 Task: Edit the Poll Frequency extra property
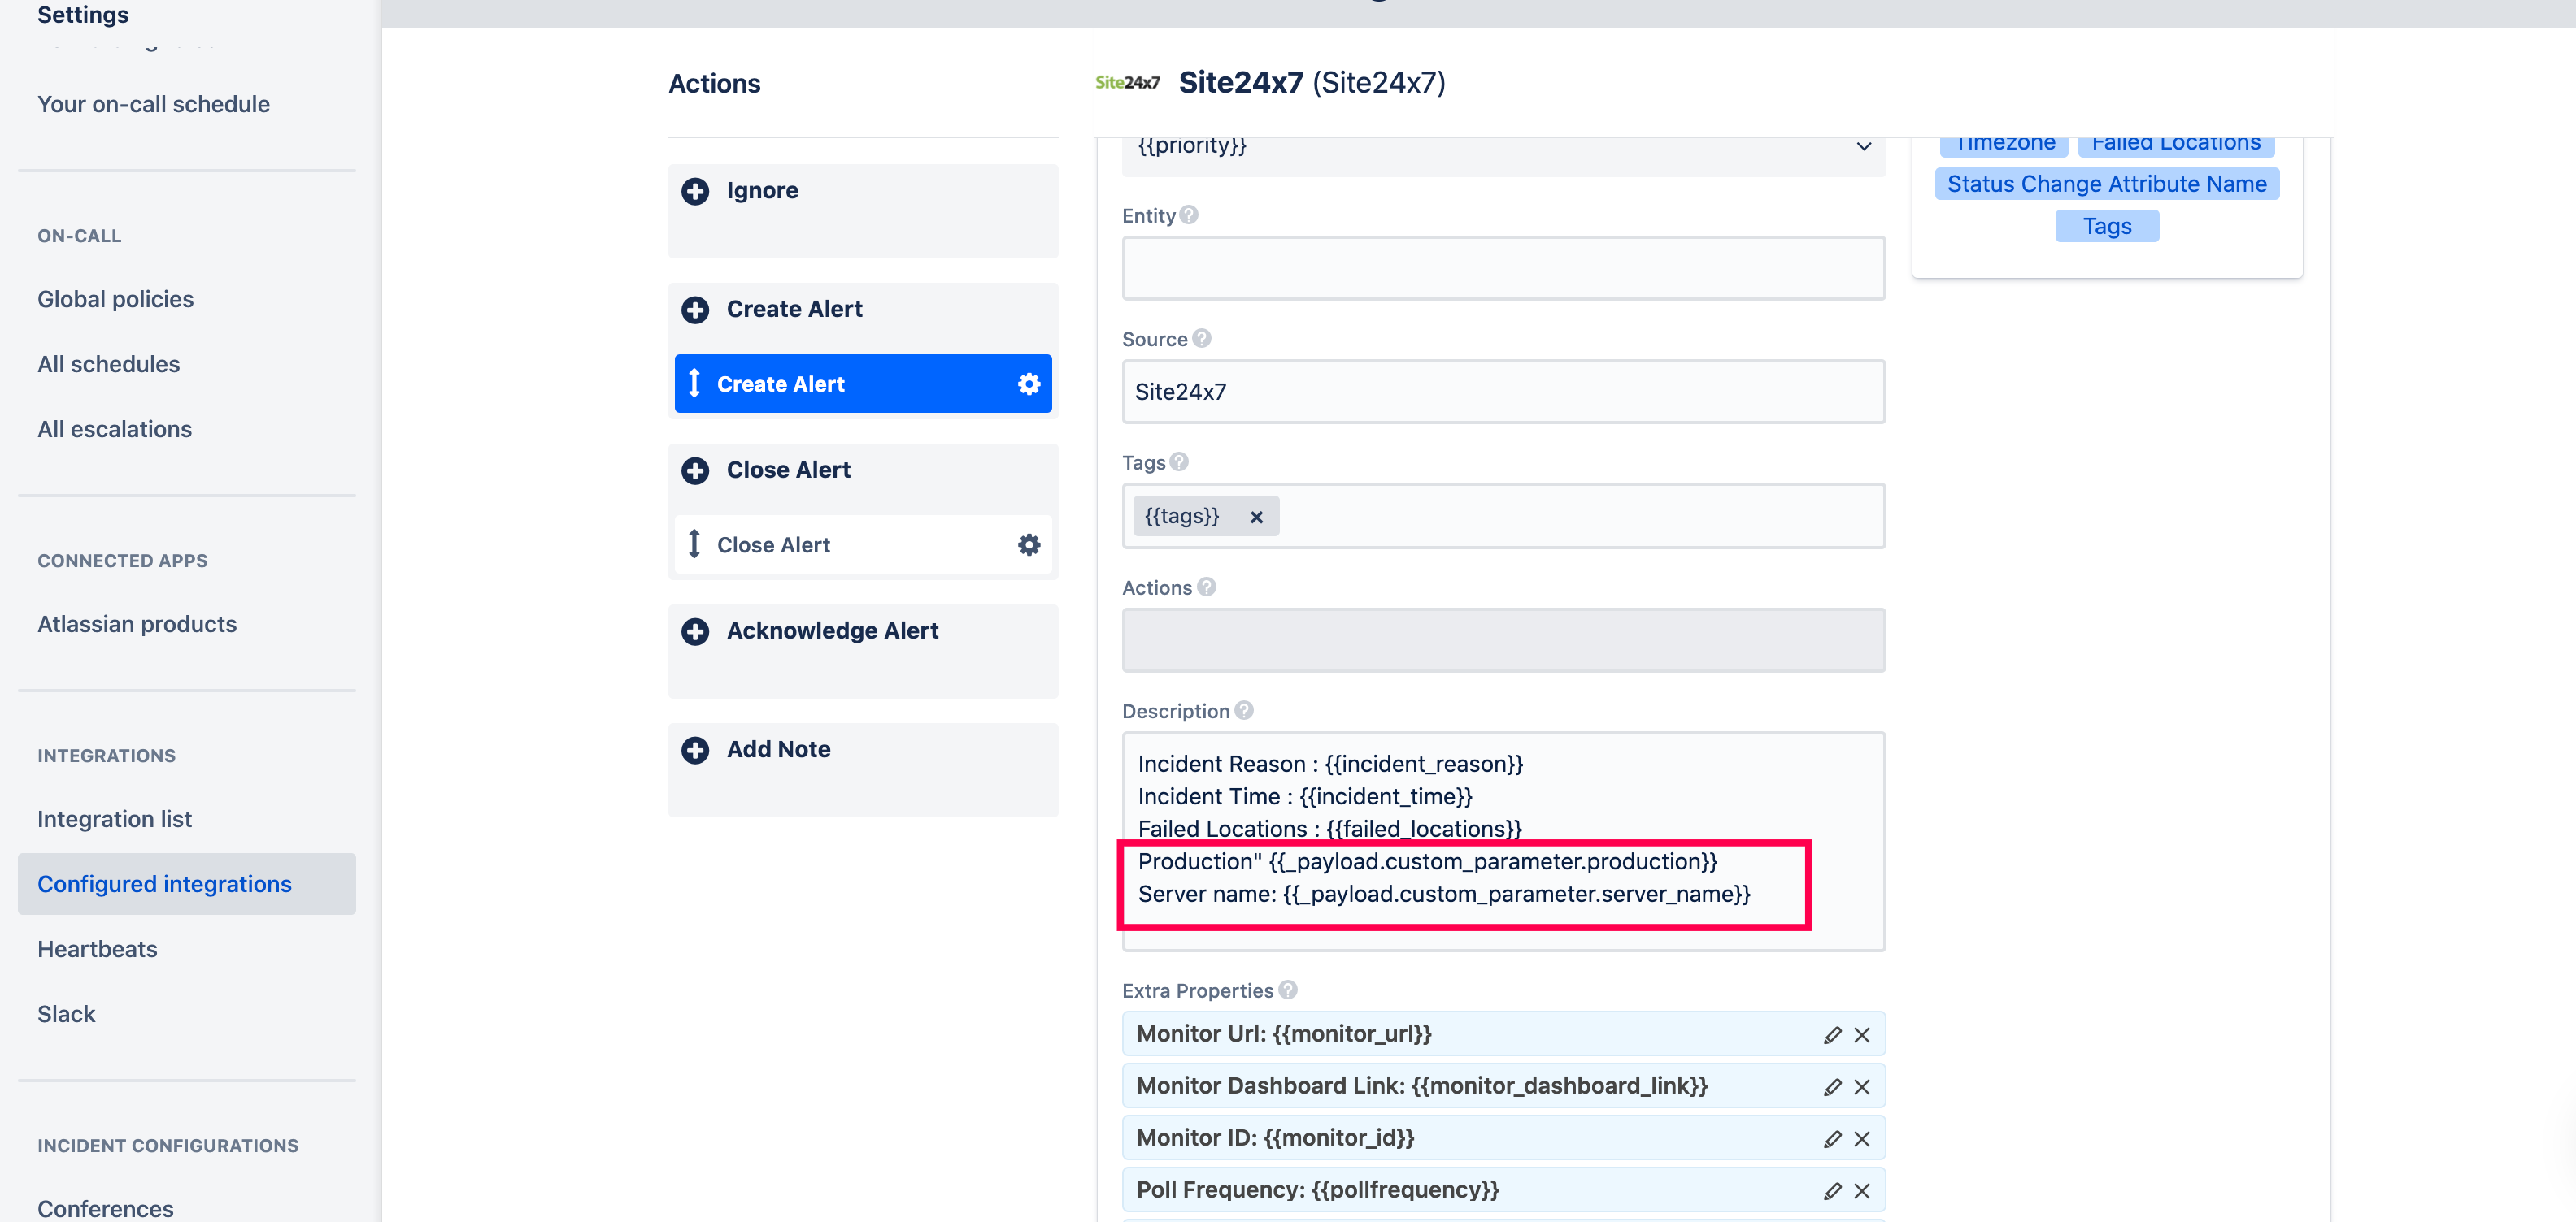point(1832,1191)
